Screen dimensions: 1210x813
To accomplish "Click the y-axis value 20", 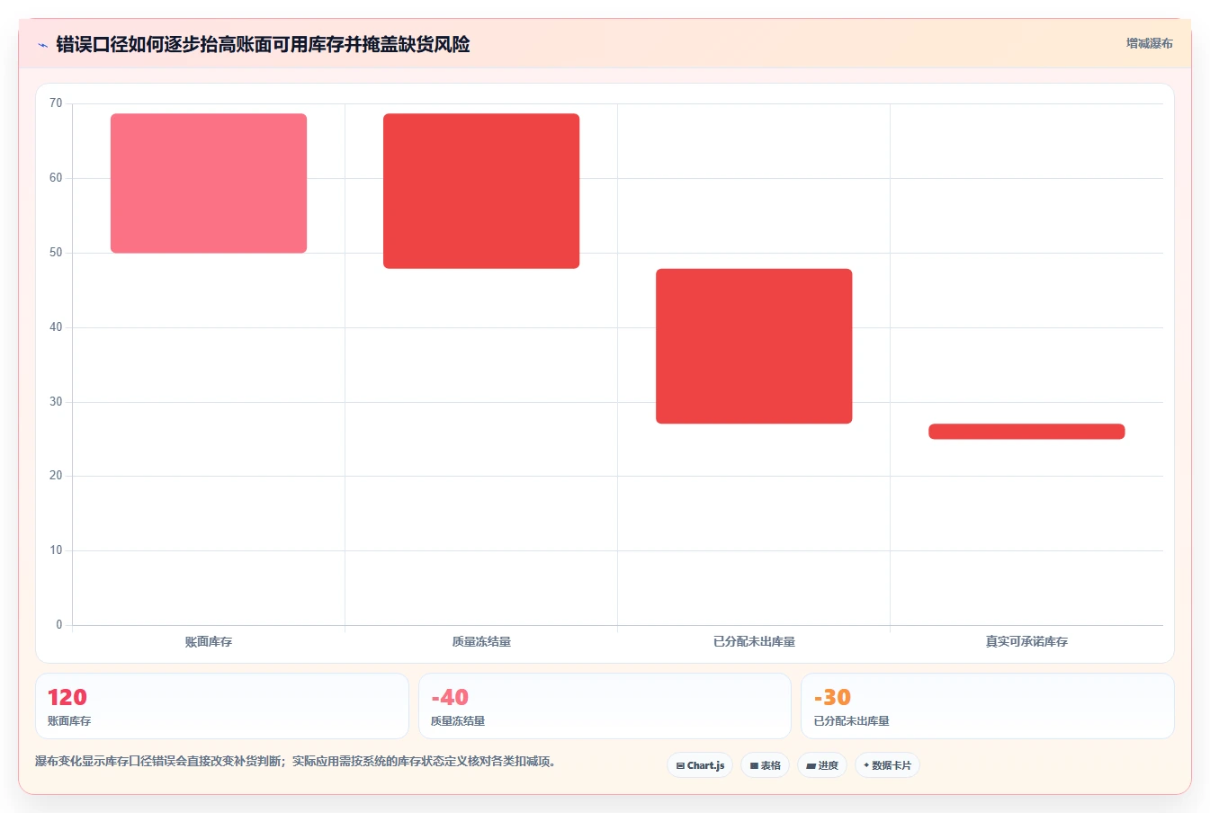I will point(56,476).
